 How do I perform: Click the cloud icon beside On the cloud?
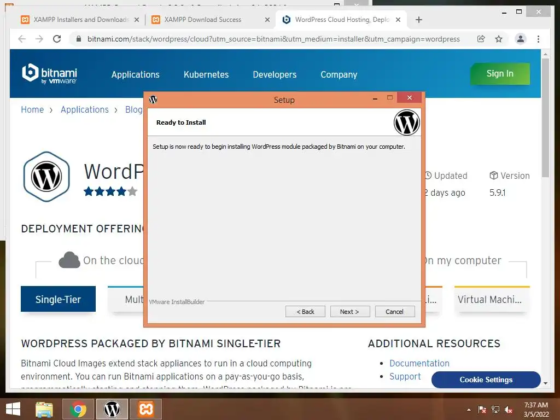[69, 260]
